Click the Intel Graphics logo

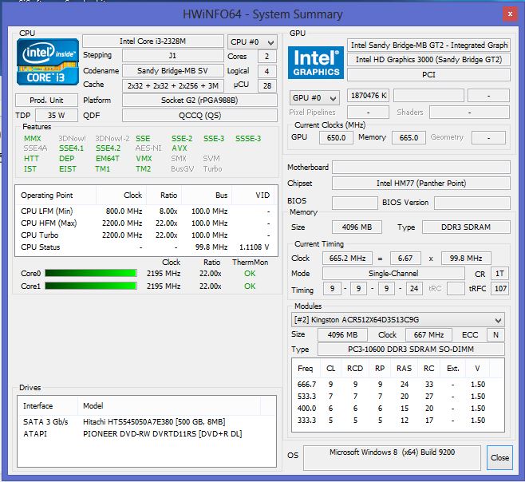[x=316, y=62]
